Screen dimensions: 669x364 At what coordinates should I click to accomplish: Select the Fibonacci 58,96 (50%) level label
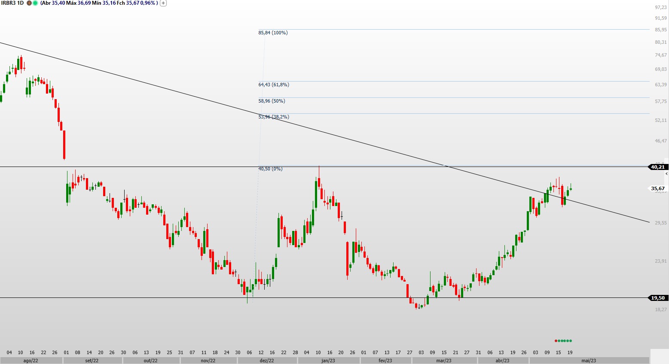point(272,101)
